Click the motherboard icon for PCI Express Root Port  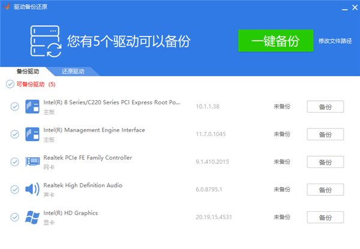pos(32,107)
